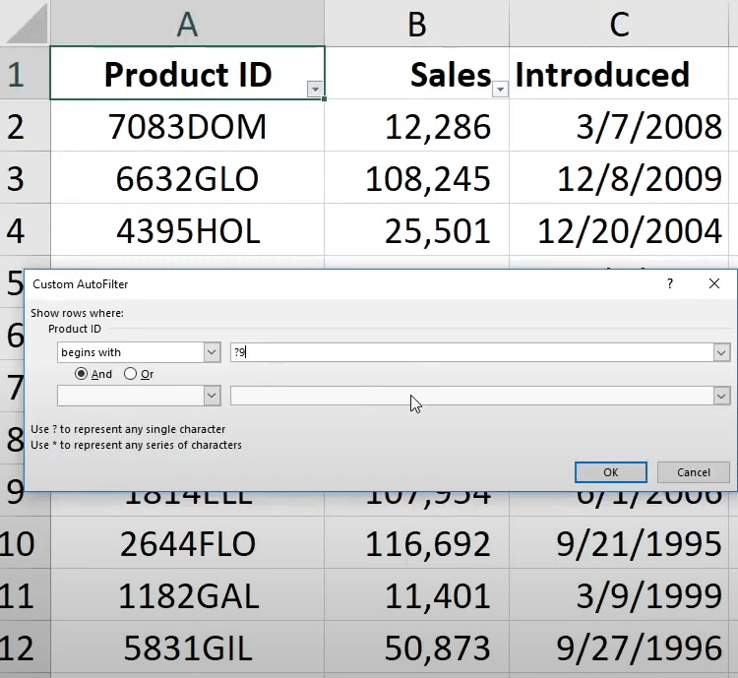This screenshot has height=678, width=738.
Task: Select the And radio button
Action: [82, 374]
